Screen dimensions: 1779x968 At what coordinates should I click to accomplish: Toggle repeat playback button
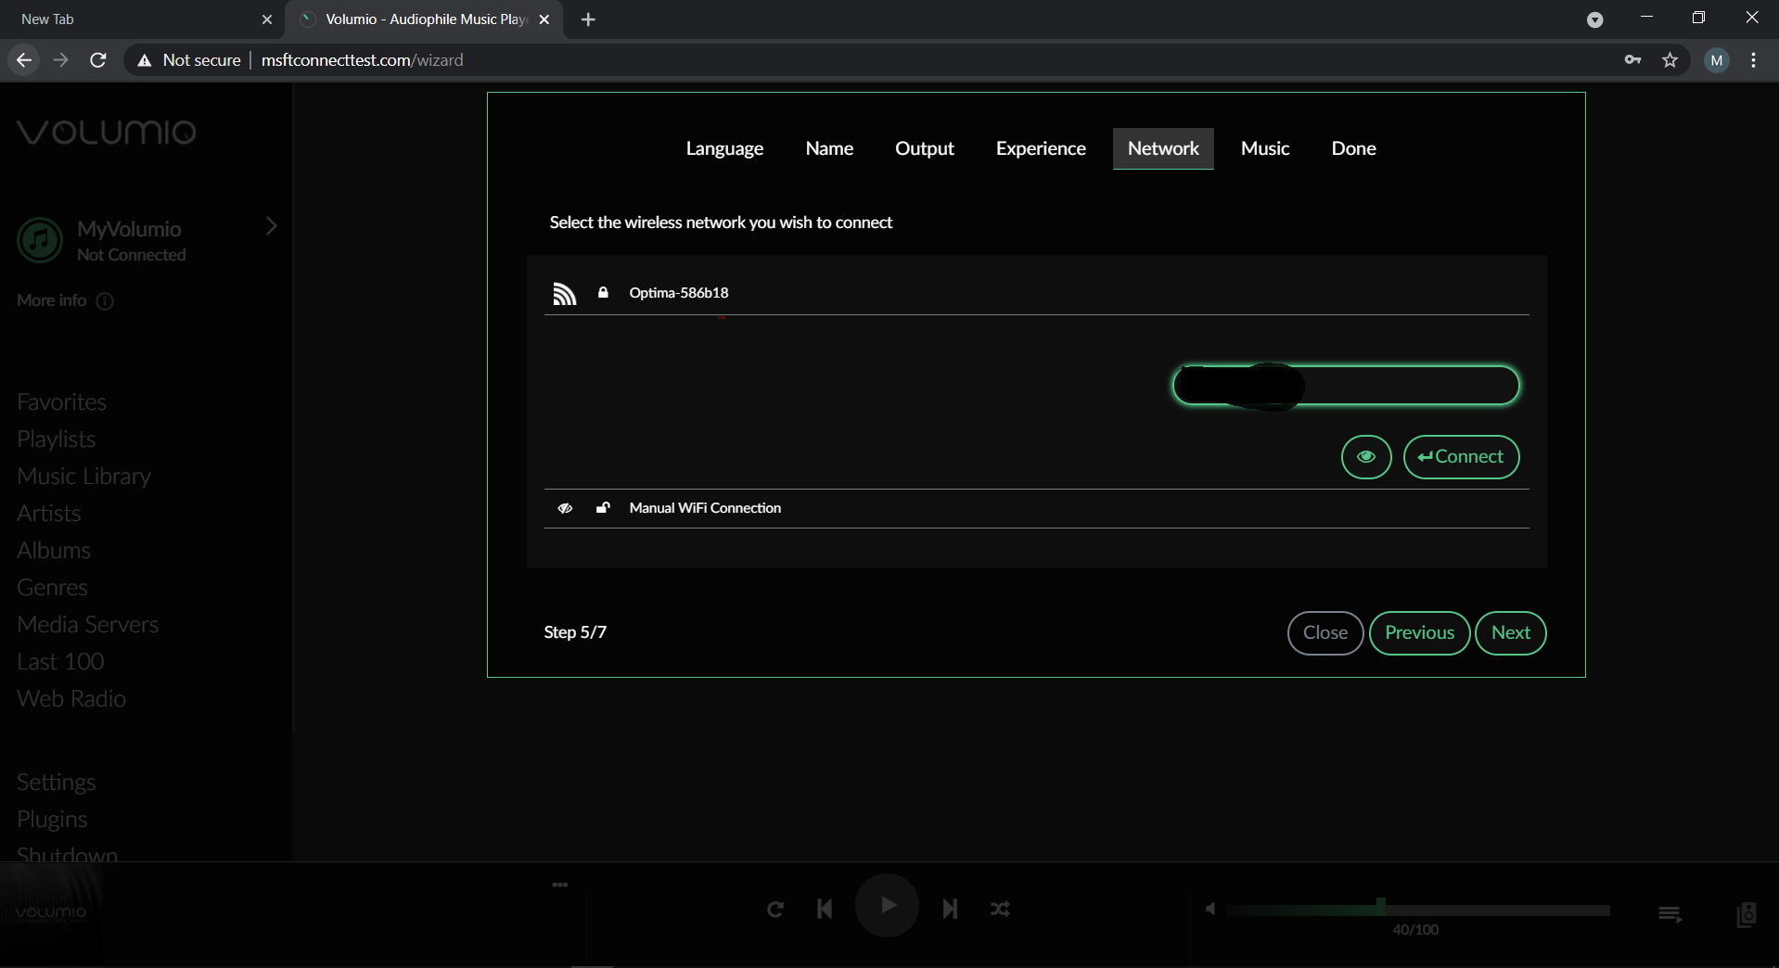click(775, 910)
